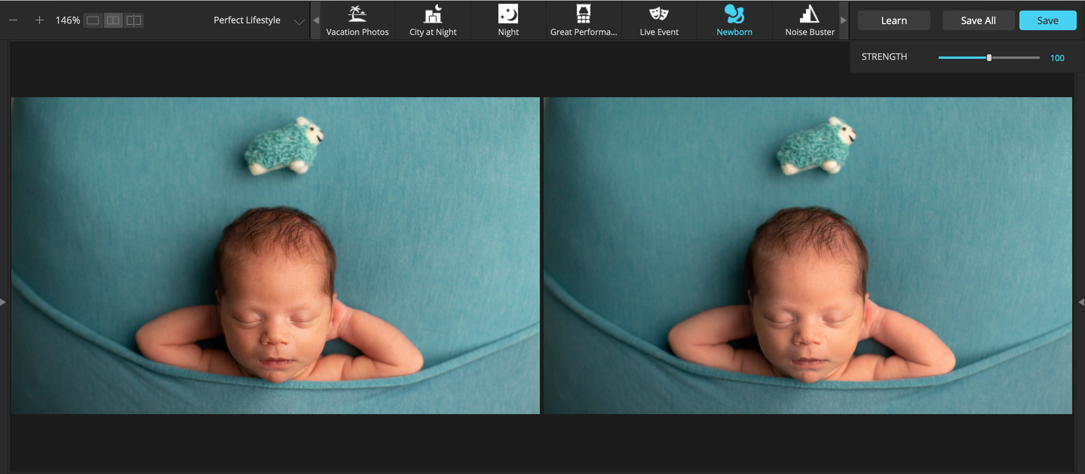Expand the left side panel arrow
The width and height of the screenshot is (1085, 474).
pos(3,302)
